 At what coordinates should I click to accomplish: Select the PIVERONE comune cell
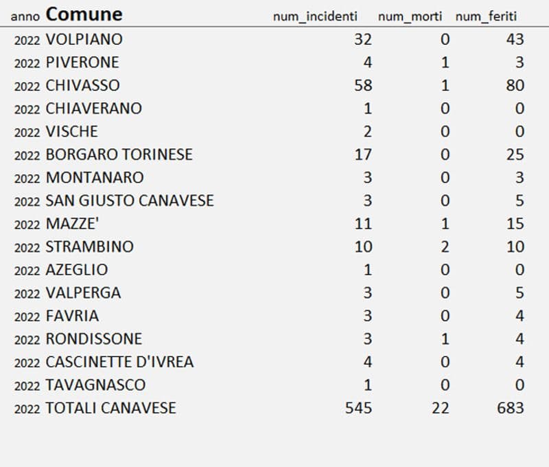82,62
